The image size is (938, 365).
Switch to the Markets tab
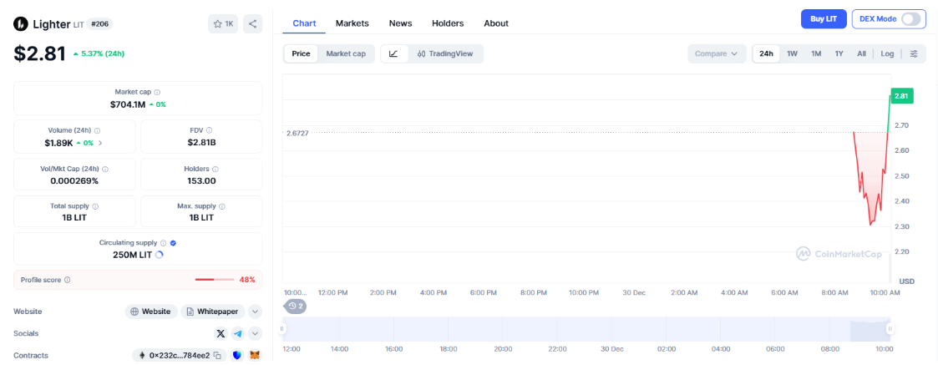352,23
